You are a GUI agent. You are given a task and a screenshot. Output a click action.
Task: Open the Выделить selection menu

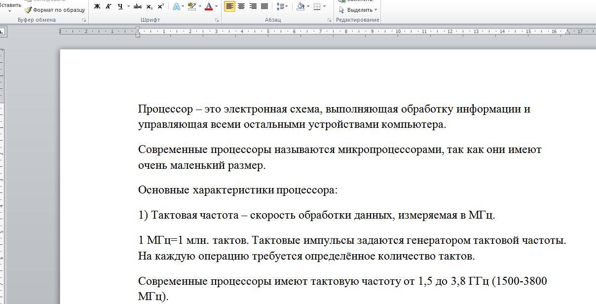(x=359, y=10)
